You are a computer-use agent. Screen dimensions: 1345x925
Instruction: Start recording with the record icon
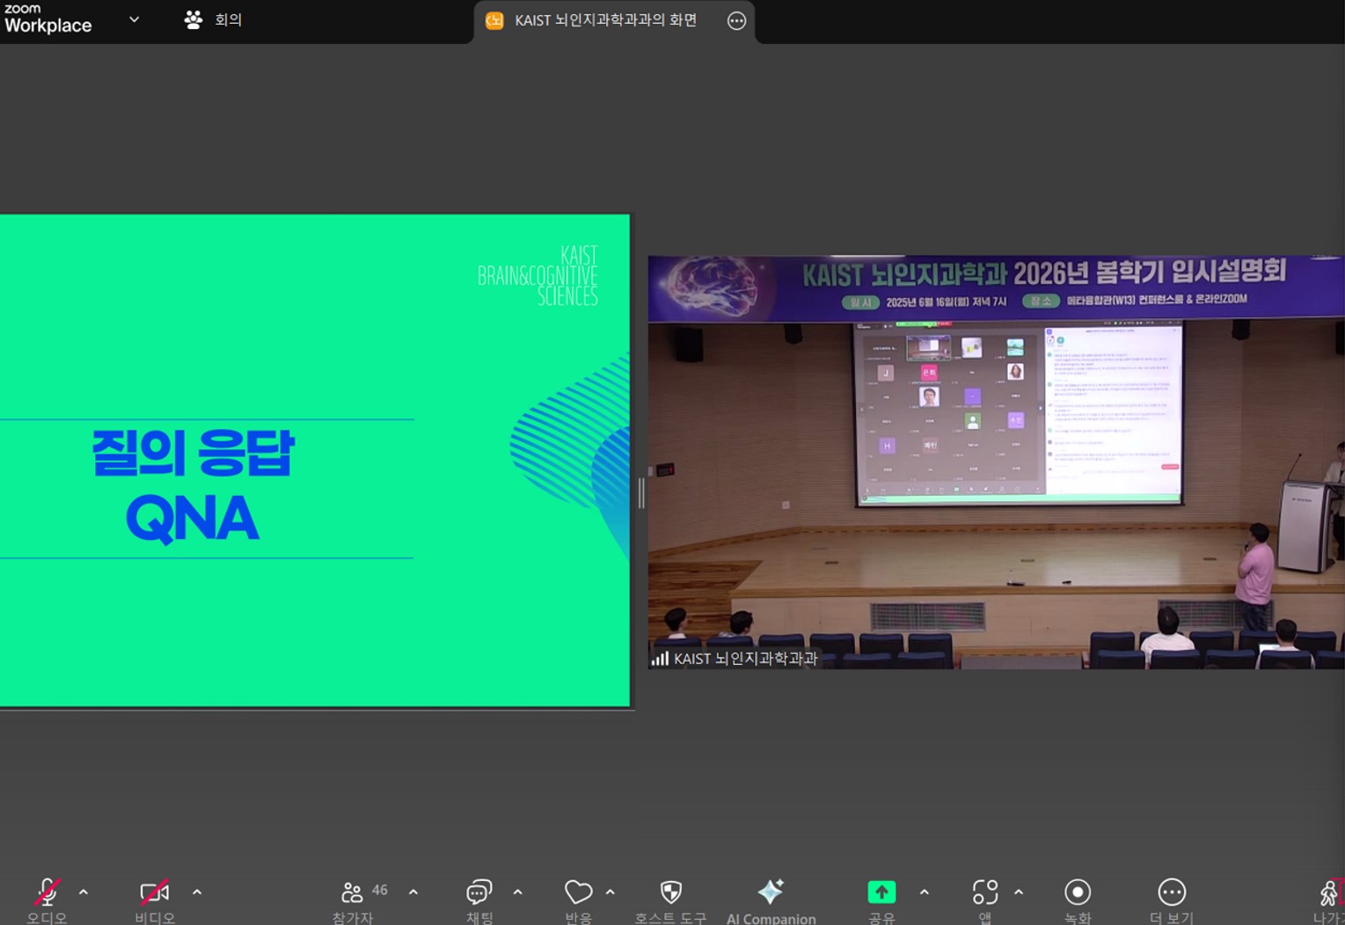tap(1078, 892)
